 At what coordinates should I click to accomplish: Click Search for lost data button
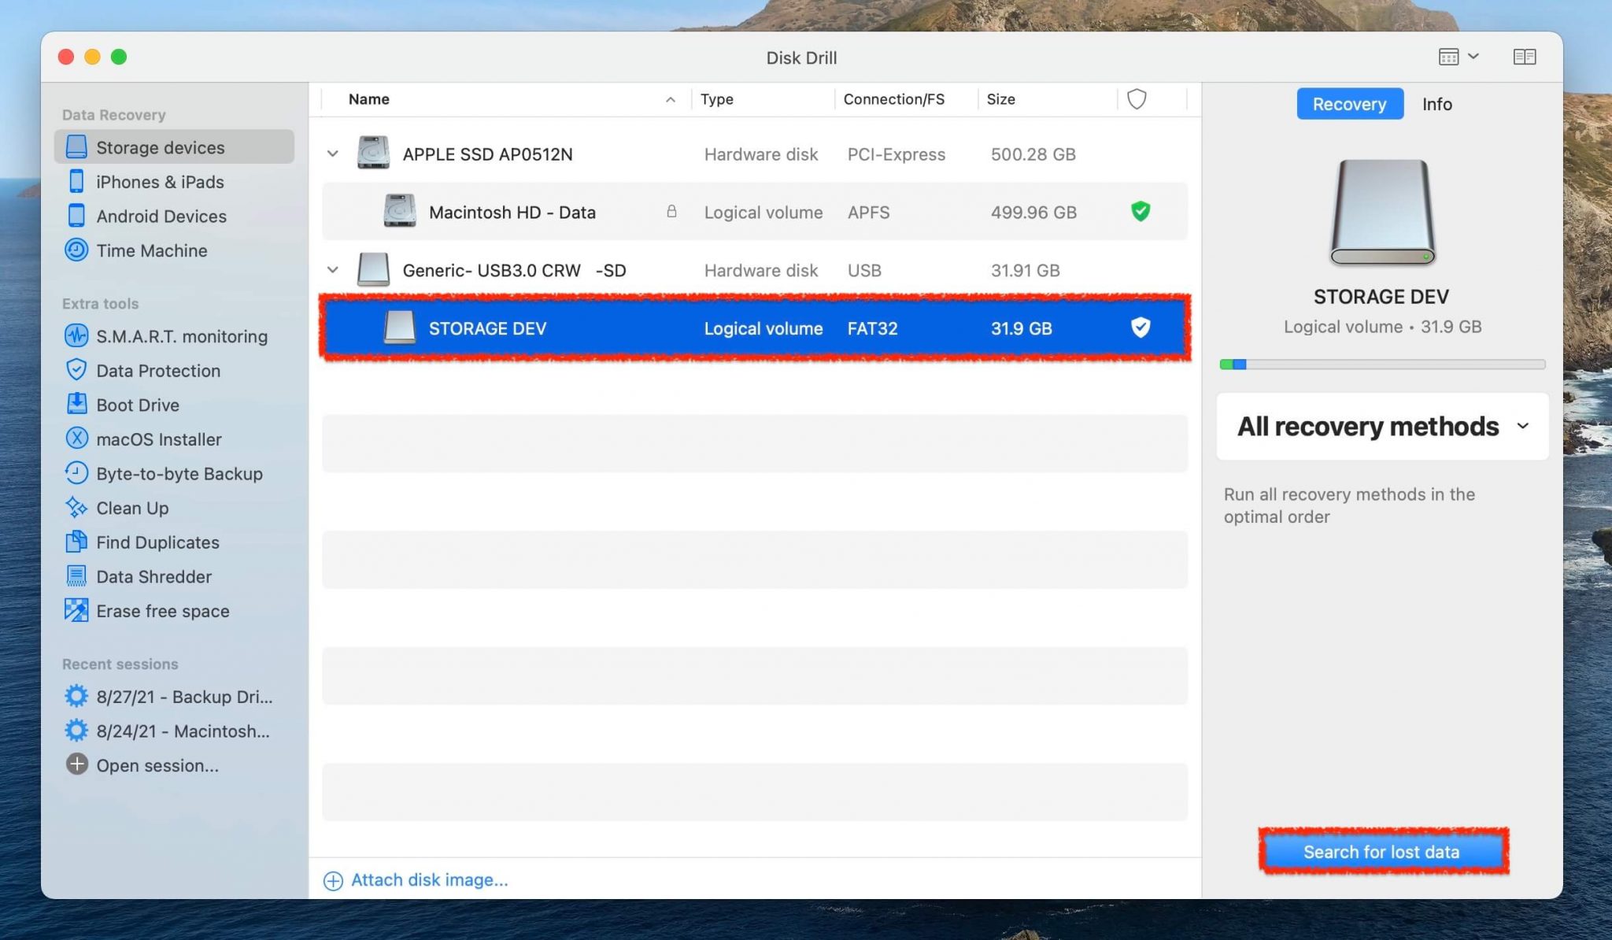point(1382,851)
